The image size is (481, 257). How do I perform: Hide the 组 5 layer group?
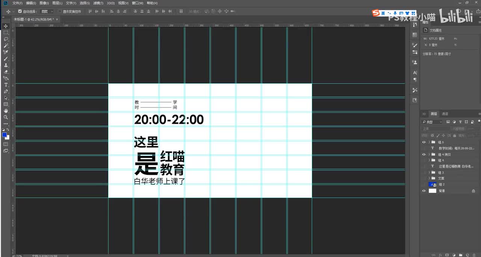click(424, 142)
